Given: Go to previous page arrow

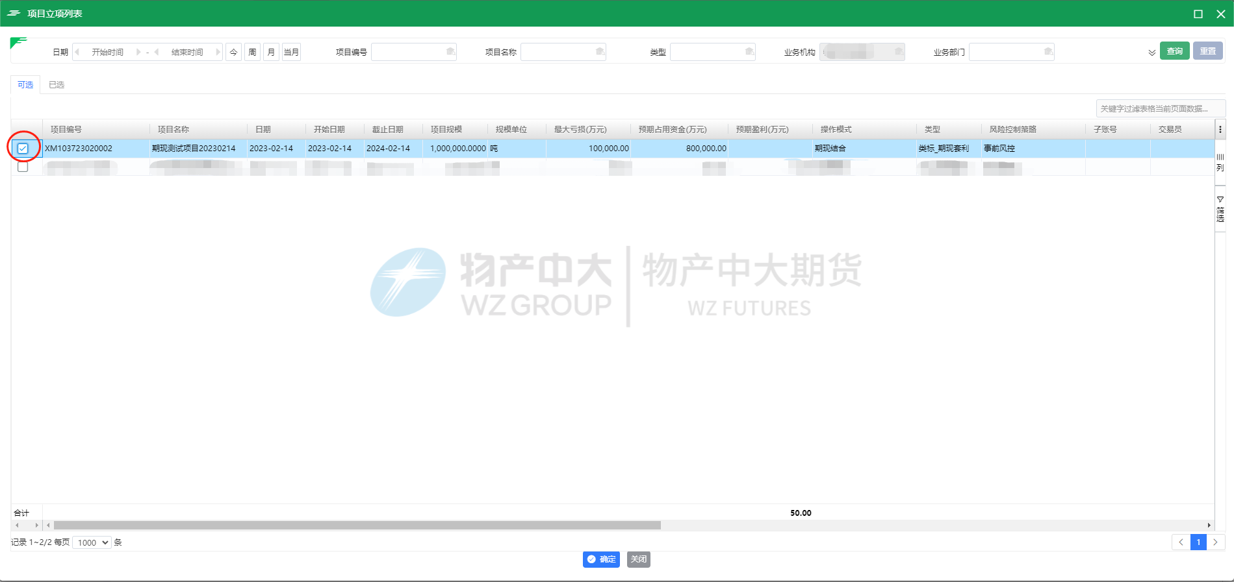Looking at the screenshot, I should point(1181,542).
